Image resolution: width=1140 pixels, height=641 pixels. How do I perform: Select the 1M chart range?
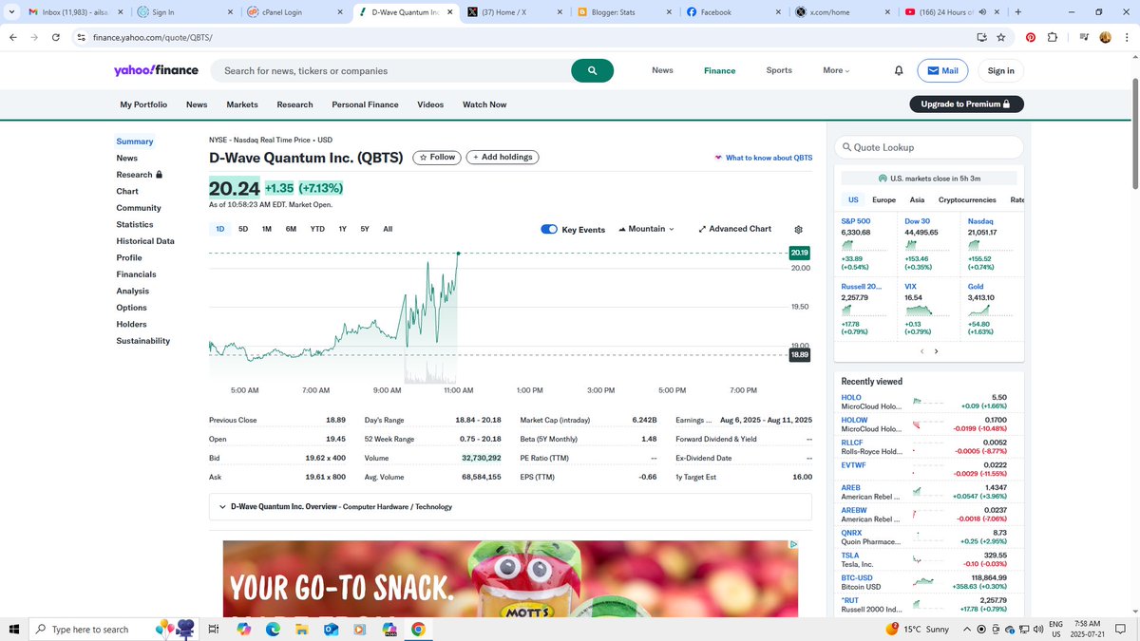tap(267, 229)
